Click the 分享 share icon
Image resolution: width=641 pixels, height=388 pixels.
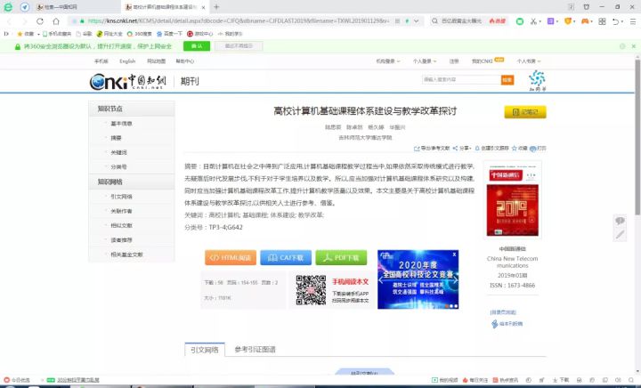click(x=464, y=149)
